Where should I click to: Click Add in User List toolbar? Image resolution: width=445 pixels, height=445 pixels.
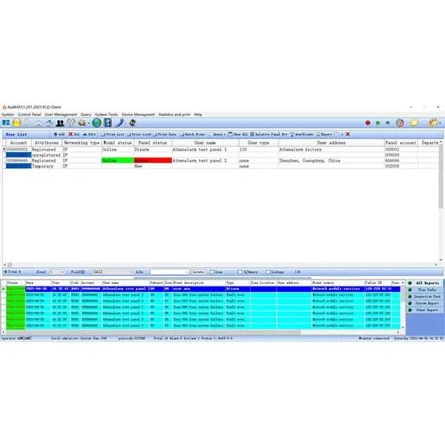click(x=59, y=134)
